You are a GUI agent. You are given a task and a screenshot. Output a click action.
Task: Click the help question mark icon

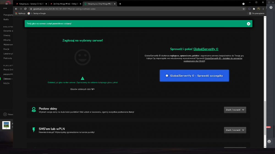point(271,7)
